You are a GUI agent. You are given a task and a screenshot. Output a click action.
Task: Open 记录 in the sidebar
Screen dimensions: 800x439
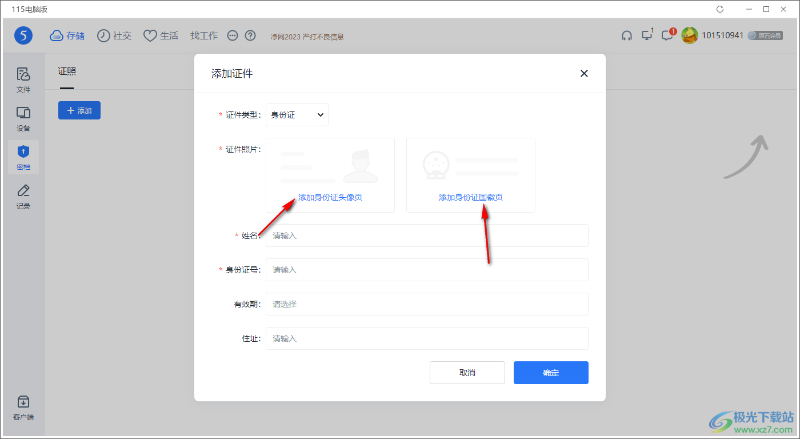[x=23, y=197]
